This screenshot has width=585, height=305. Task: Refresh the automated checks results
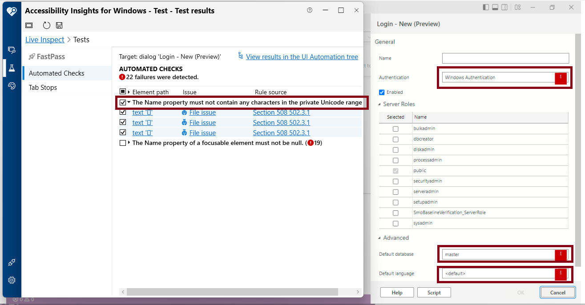[46, 25]
